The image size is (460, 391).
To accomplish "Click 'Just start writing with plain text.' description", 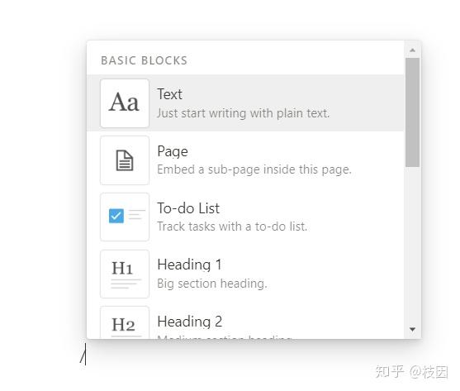I will click(243, 113).
